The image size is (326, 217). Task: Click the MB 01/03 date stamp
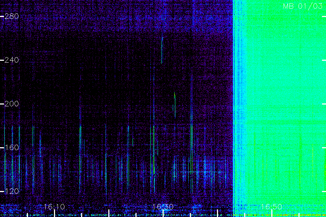[303, 6]
